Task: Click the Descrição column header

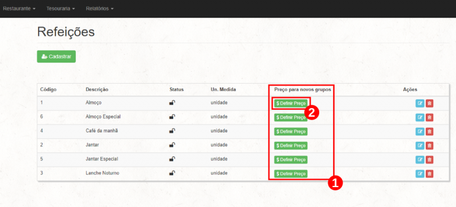Action: point(97,90)
